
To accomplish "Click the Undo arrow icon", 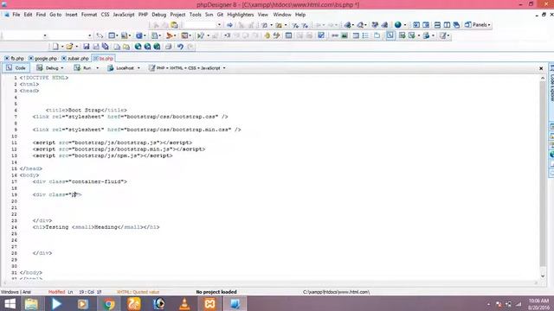I will (x=180, y=47).
